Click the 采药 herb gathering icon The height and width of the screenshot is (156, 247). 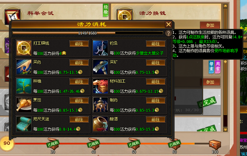24,67
